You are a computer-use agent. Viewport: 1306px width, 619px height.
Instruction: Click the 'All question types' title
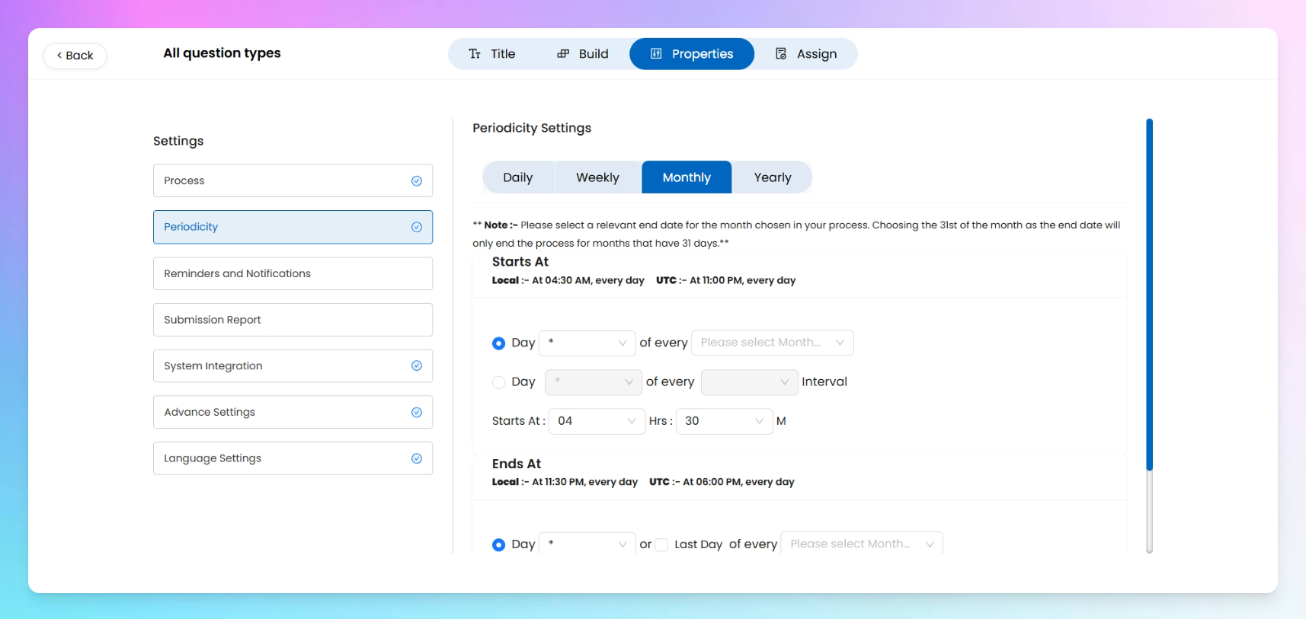(222, 53)
